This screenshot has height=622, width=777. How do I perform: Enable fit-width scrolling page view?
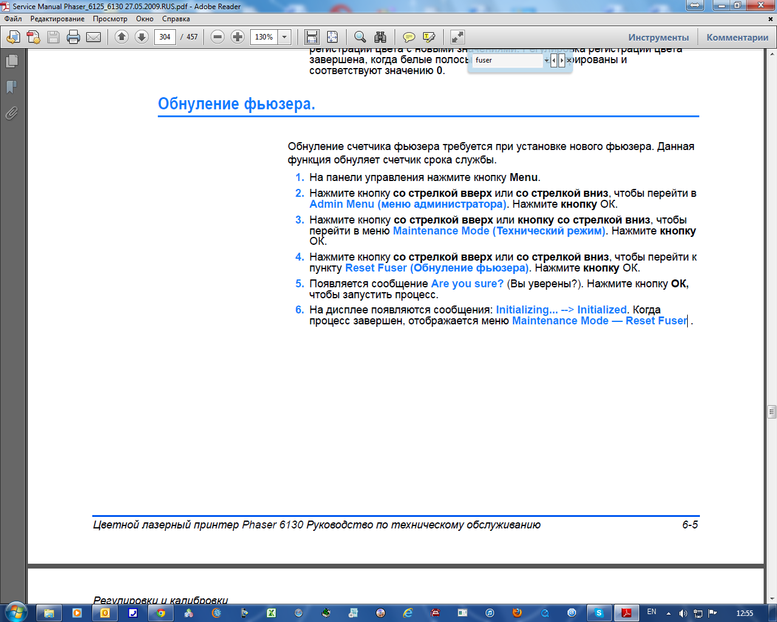point(312,37)
